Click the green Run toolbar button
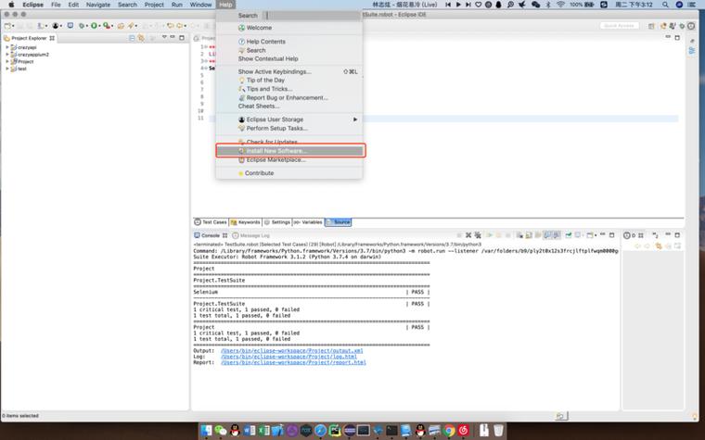This screenshot has height=440, width=705. 95,26
